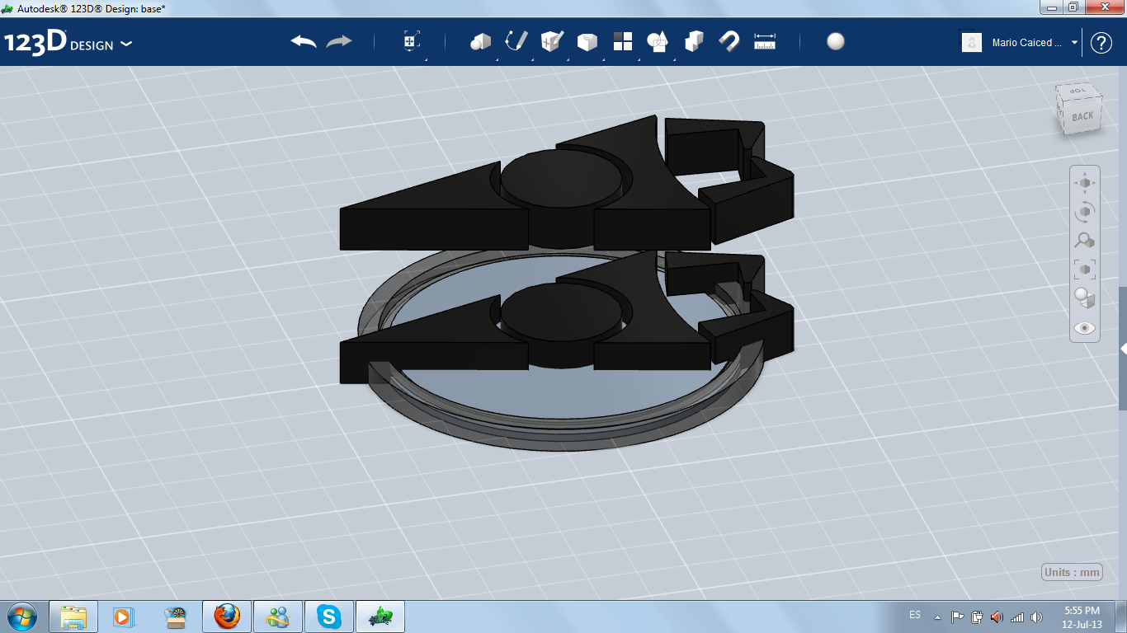The height and width of the screenshot is (633, 1127).
Task: Toggle the Snap magnet tool
Action: (x=729, y=41)
